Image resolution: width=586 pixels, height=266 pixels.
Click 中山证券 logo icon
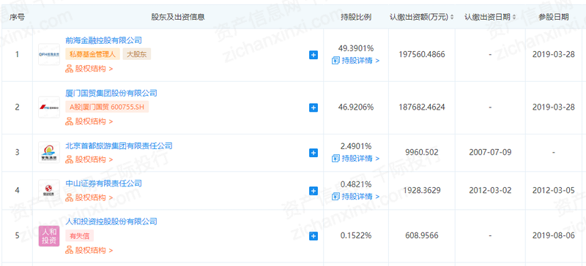[49, 191]
